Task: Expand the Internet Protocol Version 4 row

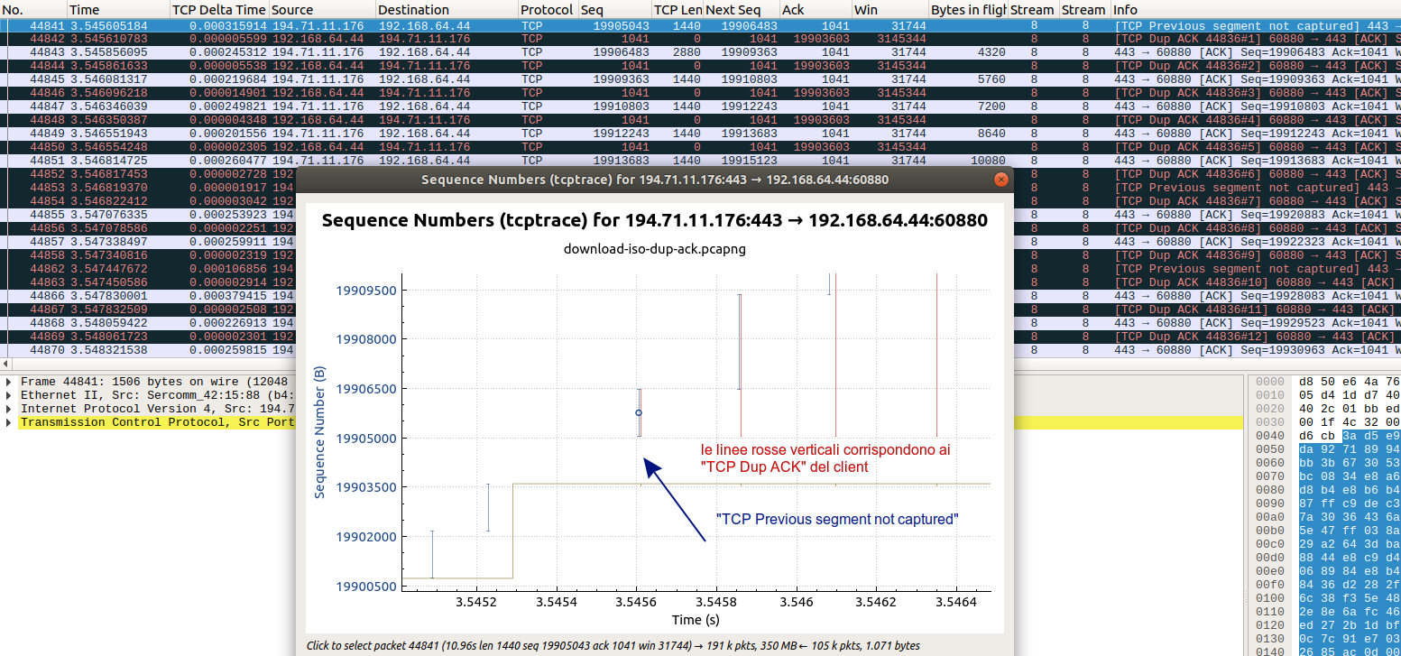Action: (9, 409)
